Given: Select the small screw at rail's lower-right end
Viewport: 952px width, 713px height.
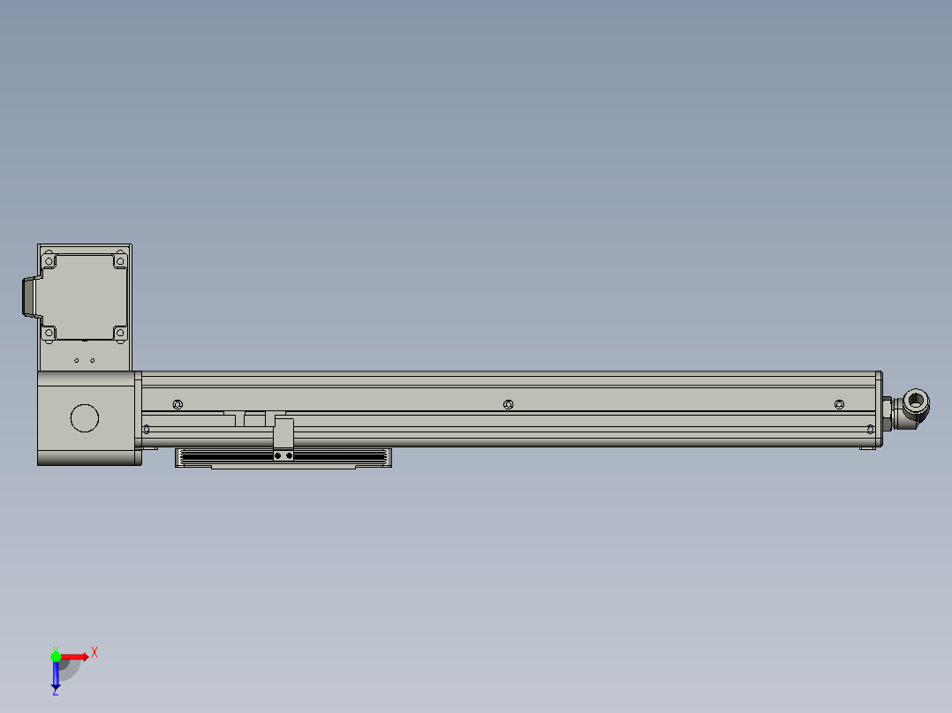Looking at the screenshot, I should coord(871,429).
